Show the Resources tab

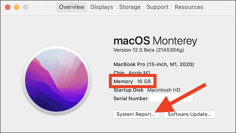[x=189, y=7]
